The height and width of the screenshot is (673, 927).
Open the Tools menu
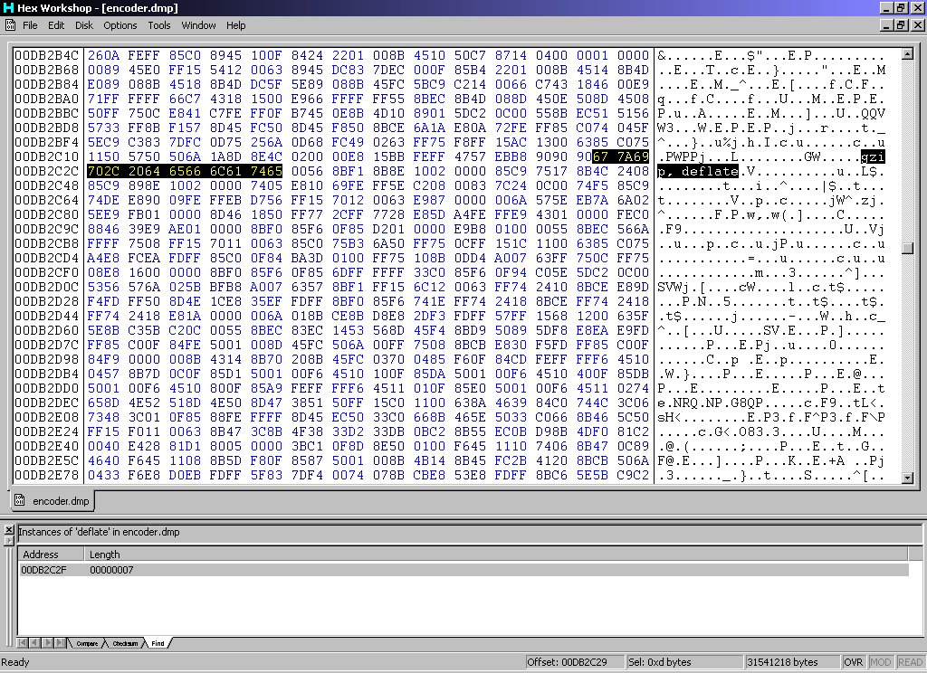click(x=159, y=25)
